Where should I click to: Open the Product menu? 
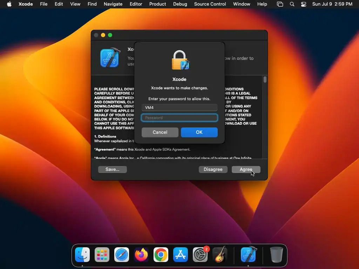point(157,4)
